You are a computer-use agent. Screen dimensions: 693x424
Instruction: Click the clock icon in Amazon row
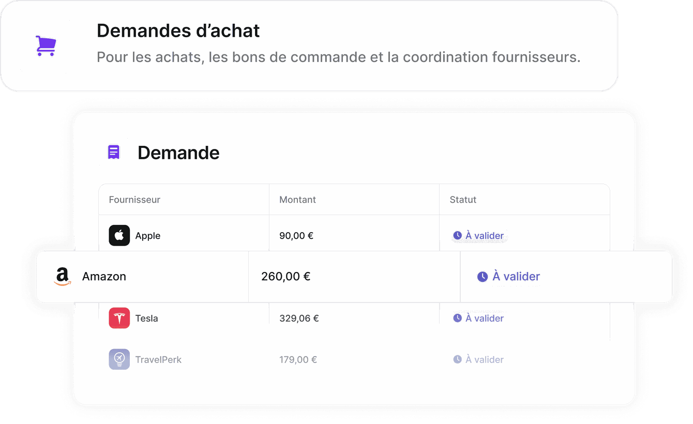(x=482, y=277)
